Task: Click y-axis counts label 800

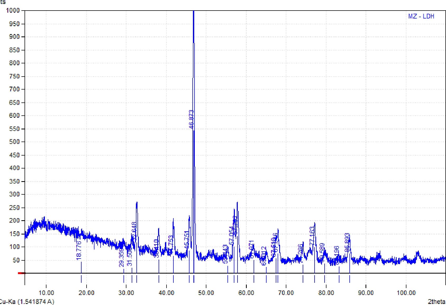Action: pos(14,63)
